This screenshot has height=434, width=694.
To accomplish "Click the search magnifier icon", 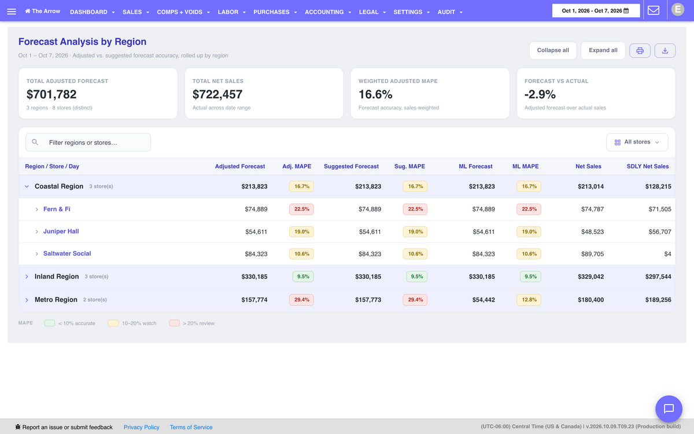I will tap(35, 142).
